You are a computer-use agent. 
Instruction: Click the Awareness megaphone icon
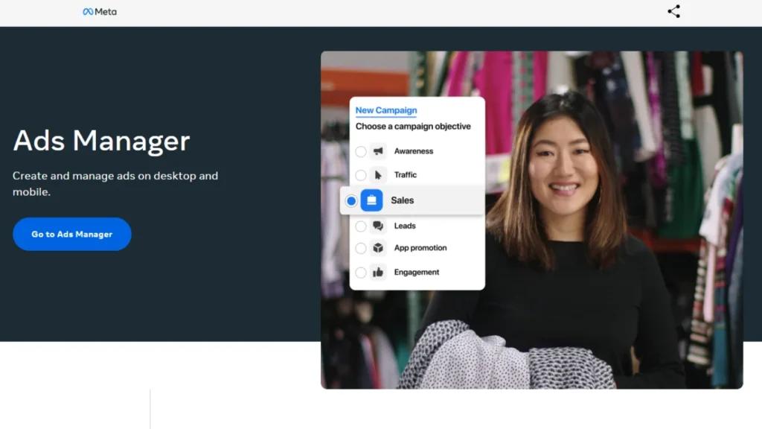pyautogui.click(x=378, y=151)
